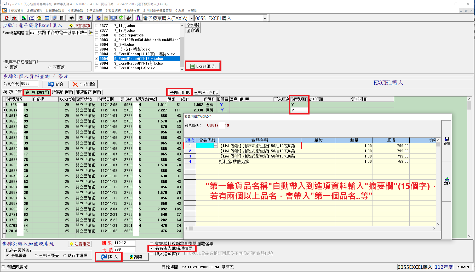
Task: Click the 期別 input field
Action: [125, 243]
